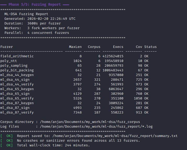The height and width of the screenshot is (150, 187).
Task: Click '3 fork workers per fuzzer'
Action: point(53,28)
